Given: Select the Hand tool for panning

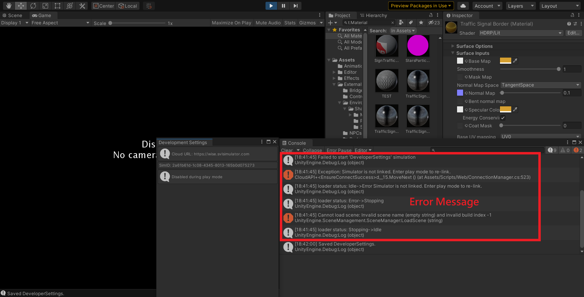Looking at the screenshot, I should [x=9, y=5].
